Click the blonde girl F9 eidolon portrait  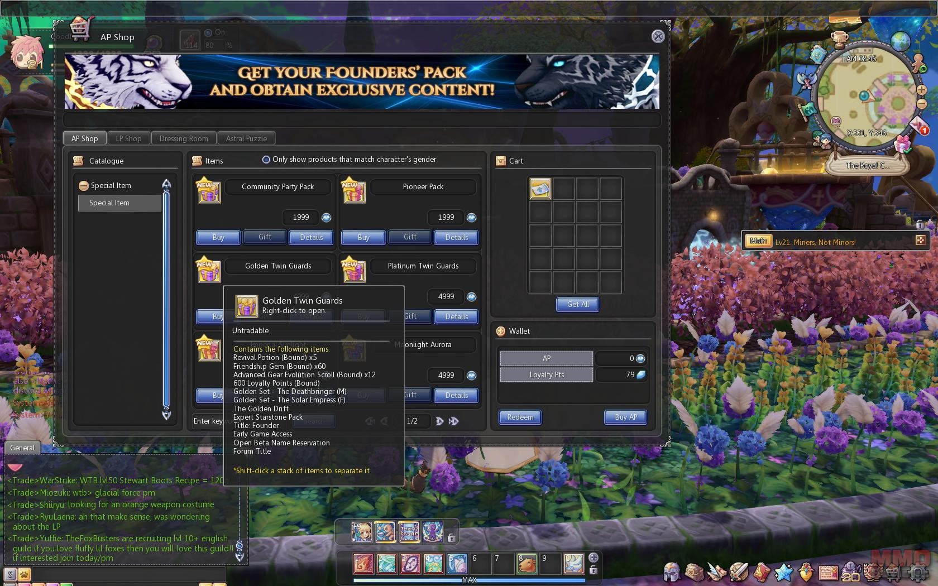coord(361,532)
